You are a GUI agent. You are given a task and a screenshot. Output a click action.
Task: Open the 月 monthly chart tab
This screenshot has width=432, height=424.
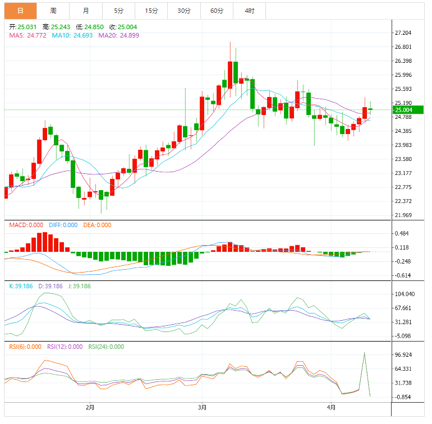coord(86,11)
